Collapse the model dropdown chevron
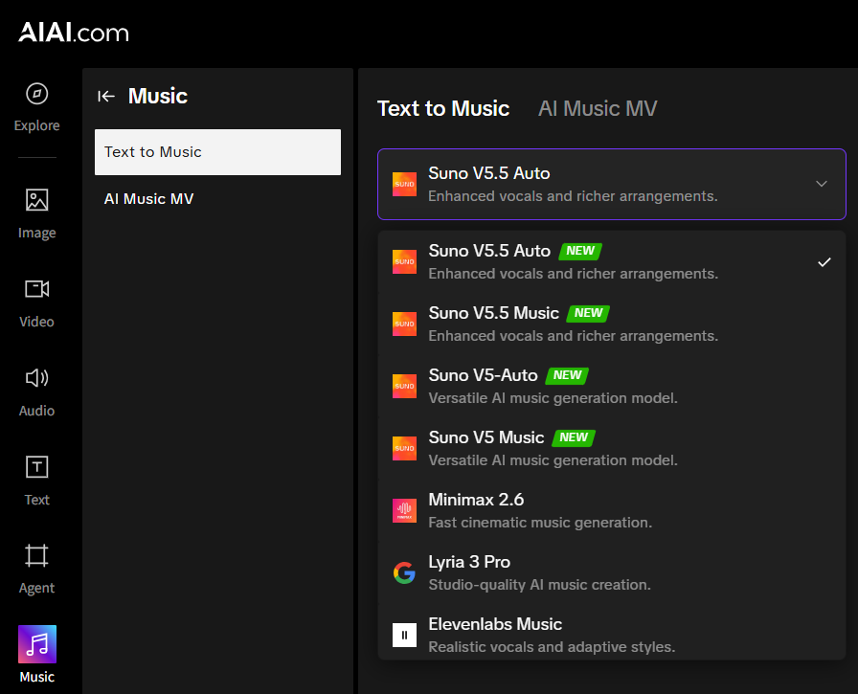The image size is (858, 694). (822, 184)
